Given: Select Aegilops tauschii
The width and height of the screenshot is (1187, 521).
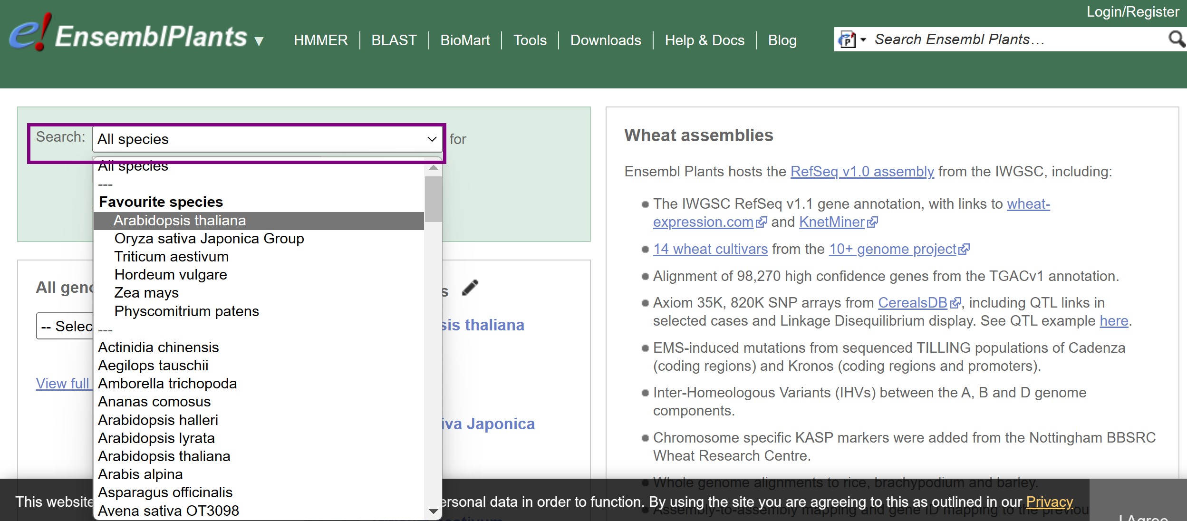Looking at the screenshot, I should click(259, 366).
